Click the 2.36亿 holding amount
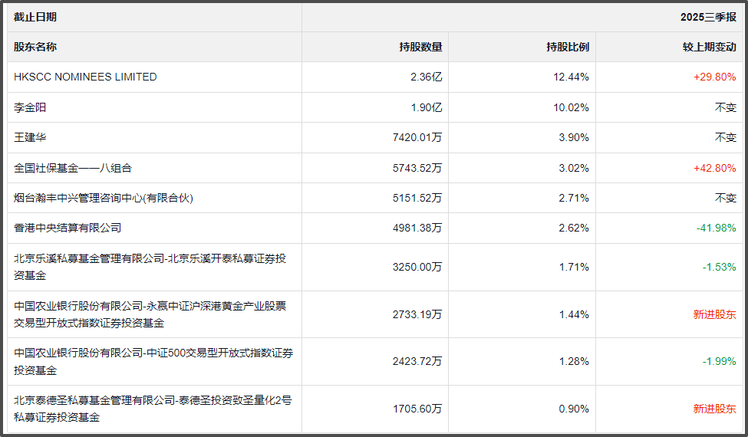The height and width of the screenshot is (437, 748). pos(427,77)
